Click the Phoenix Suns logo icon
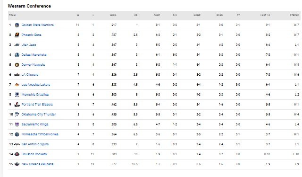This screenshot has height=177, width=302. click(x=17, y=35)
